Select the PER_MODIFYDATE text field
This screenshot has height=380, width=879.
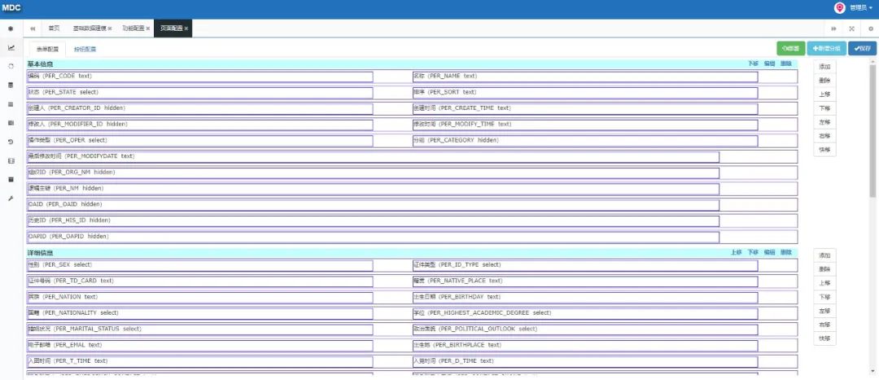tap(373, 157)
